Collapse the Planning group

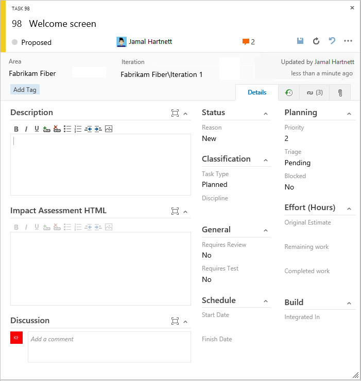(349, 114)
